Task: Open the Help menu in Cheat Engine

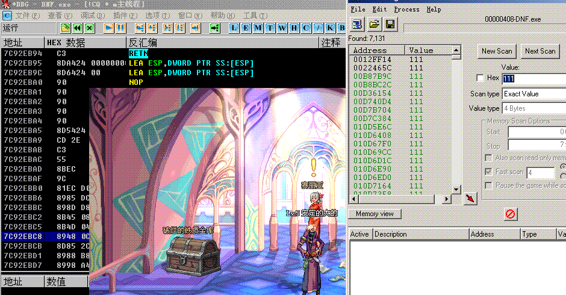Action: (434, 10)
